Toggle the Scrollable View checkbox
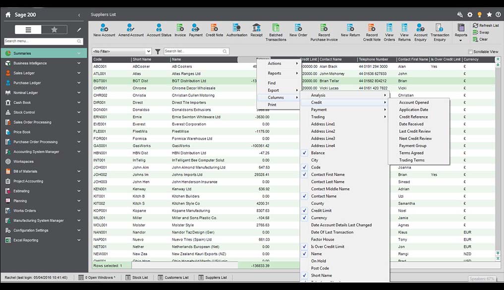The image size is (504, 290). [x=470, y=52]
